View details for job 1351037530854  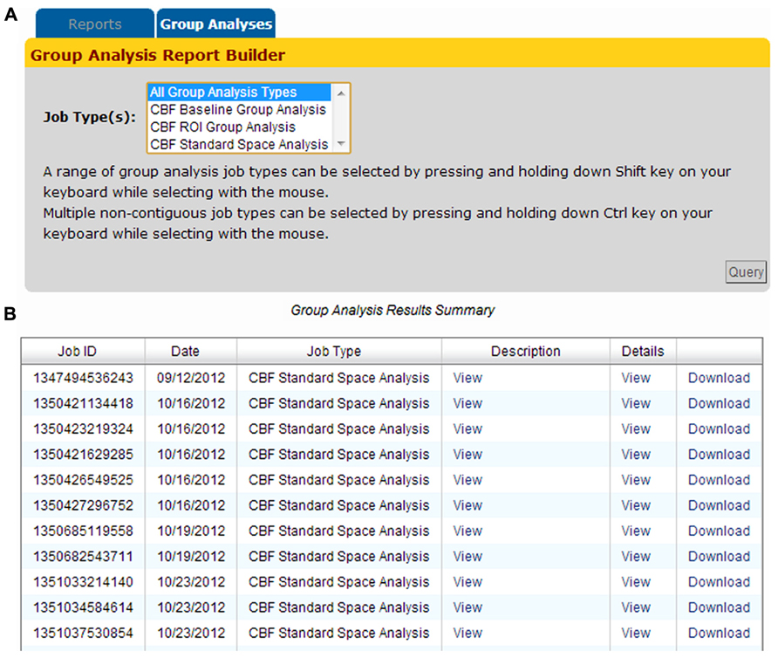click(636, 633)
